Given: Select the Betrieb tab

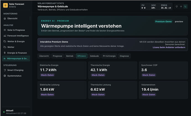Looking at the screenshot, I should tap(70, 56).
